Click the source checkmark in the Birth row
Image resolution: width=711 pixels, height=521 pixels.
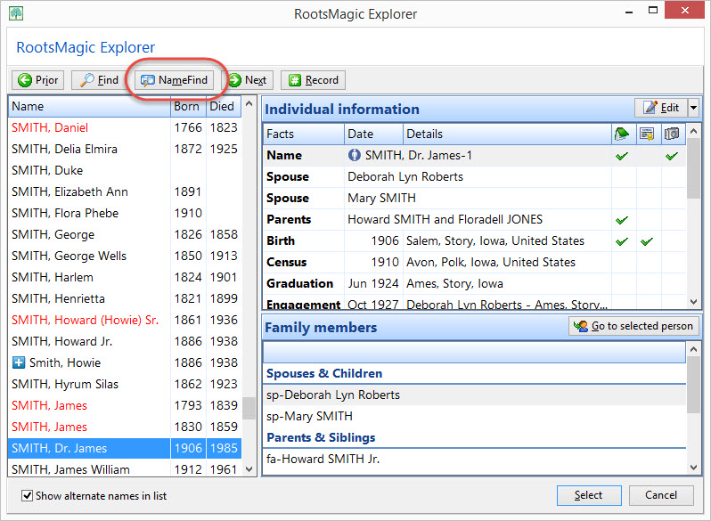(x=647, y=241)
